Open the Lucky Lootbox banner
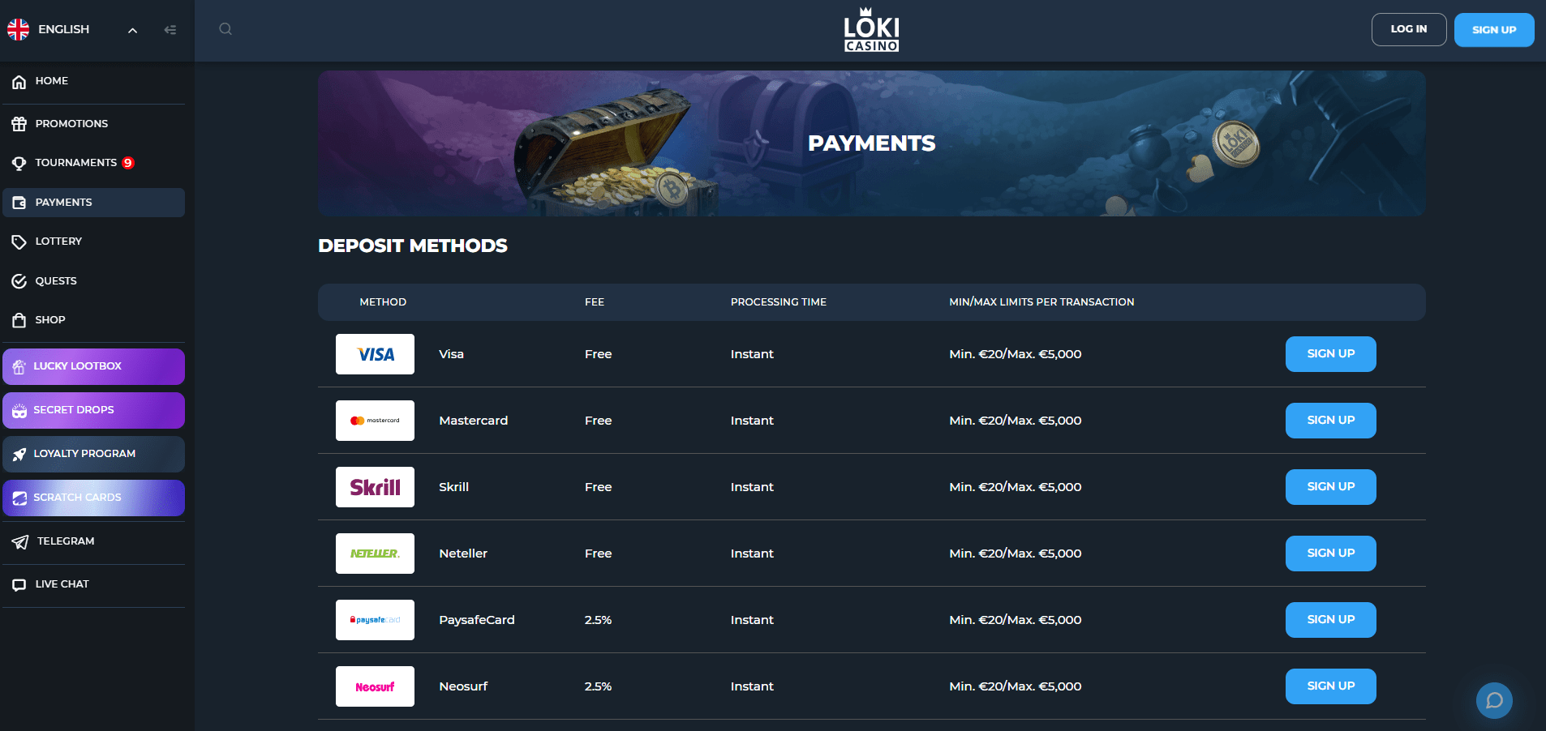 [x=93, y=366]
